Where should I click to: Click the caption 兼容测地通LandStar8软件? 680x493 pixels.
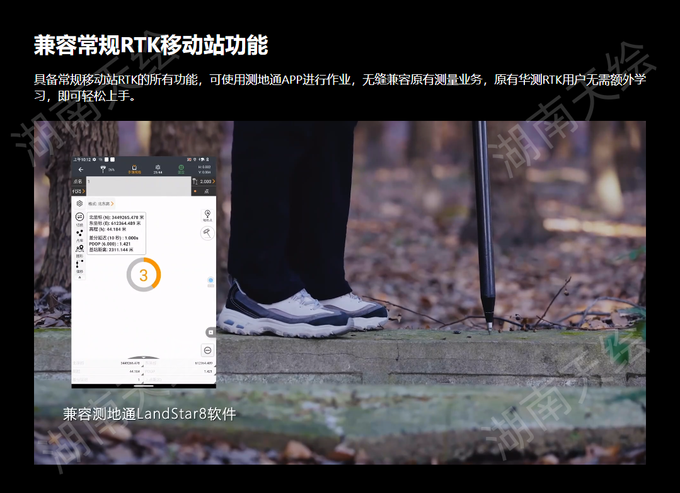pos(149,414)
